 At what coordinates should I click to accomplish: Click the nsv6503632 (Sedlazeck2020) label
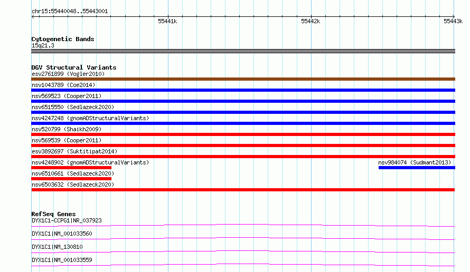pyautogui.click(x=73, y=184)
